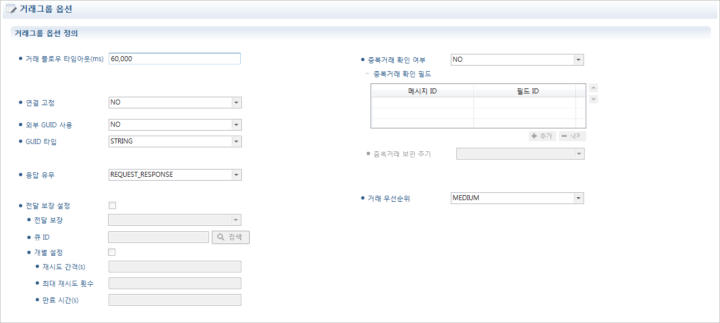Select the 메시지 ID column header
This screenshot has width=720, height=323.
422,91
